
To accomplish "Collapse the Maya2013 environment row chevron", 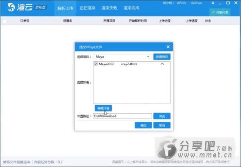I will pyautogui.click(x=162, y=64).
